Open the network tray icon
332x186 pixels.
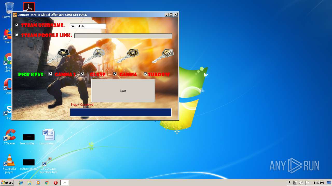pos(295,183)
